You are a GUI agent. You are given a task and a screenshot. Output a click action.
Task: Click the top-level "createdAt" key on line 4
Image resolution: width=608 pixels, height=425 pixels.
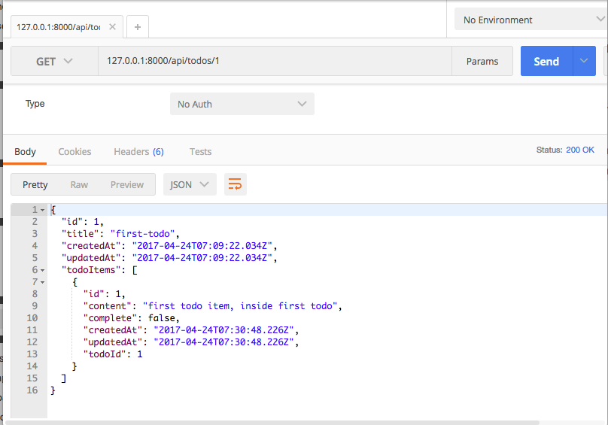click(x=91, y=246)
